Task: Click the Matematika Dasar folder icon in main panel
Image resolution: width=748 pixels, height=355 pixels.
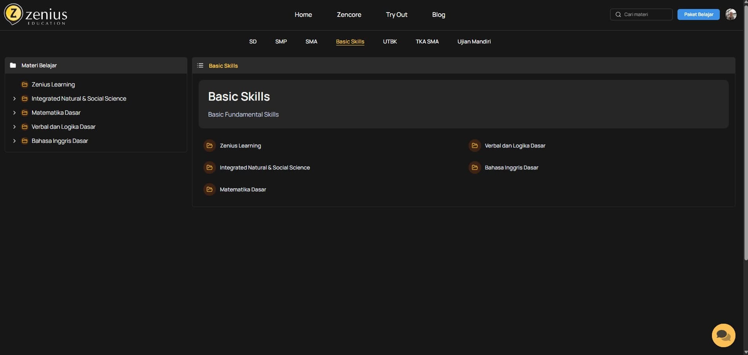Action: (x=210, y=189)
